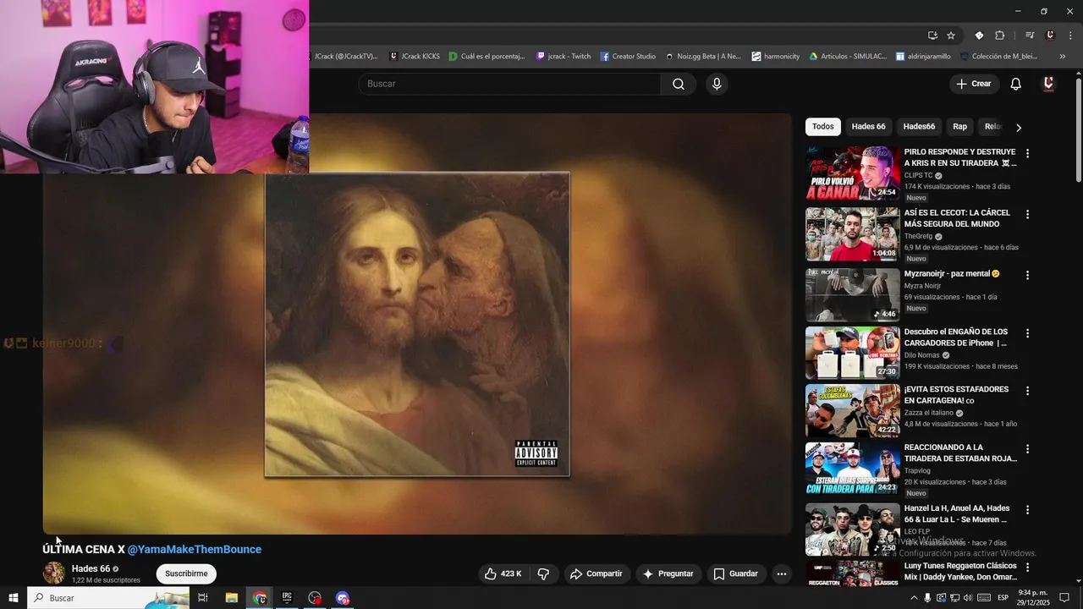The image size is (1083, 609).
Task: Open the aldrinjaramillo bookmark
Action: 923,57
